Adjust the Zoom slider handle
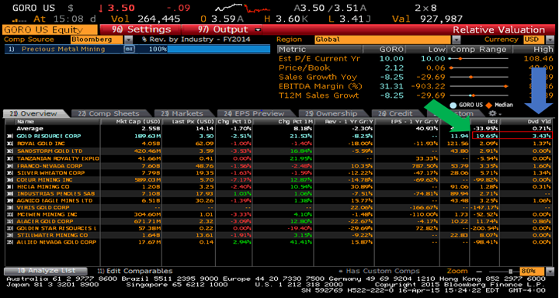The image size is (559, 298). [511, 272]
